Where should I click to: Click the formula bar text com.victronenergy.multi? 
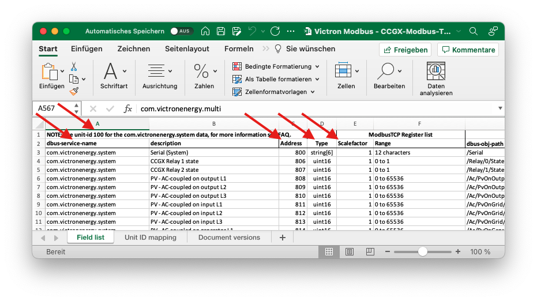pos(181,109)
